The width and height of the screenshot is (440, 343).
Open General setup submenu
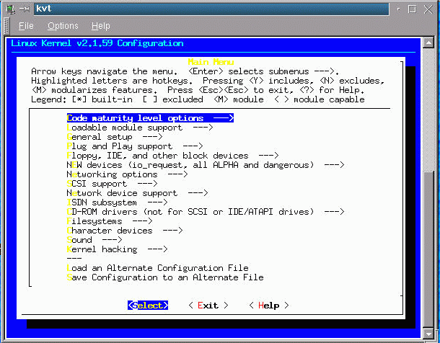click(115, 137)
